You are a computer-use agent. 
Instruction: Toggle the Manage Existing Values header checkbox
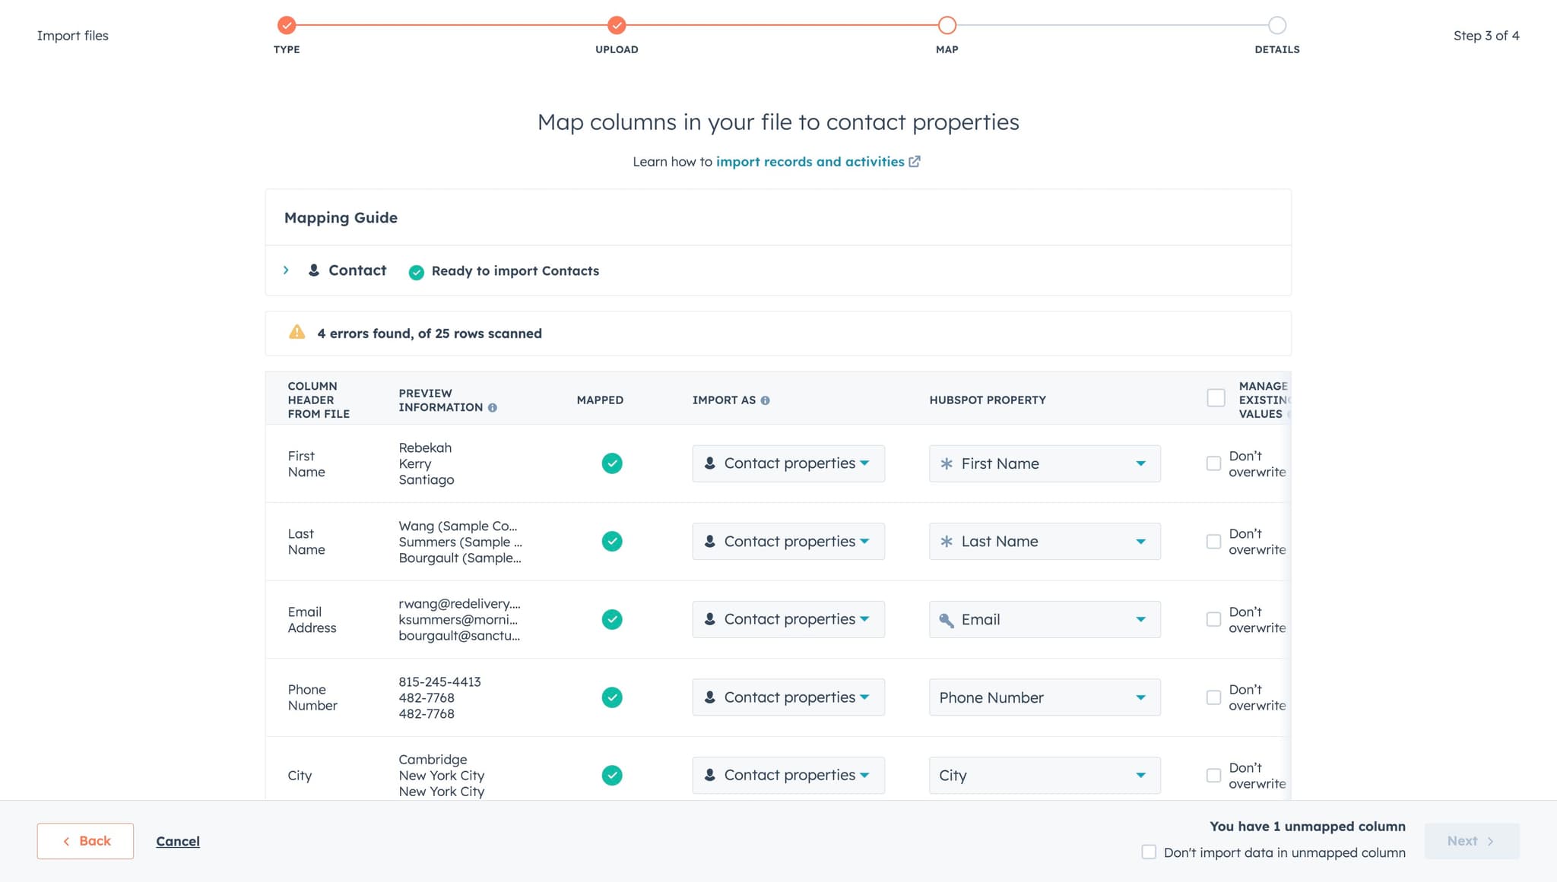point(1216,397)
